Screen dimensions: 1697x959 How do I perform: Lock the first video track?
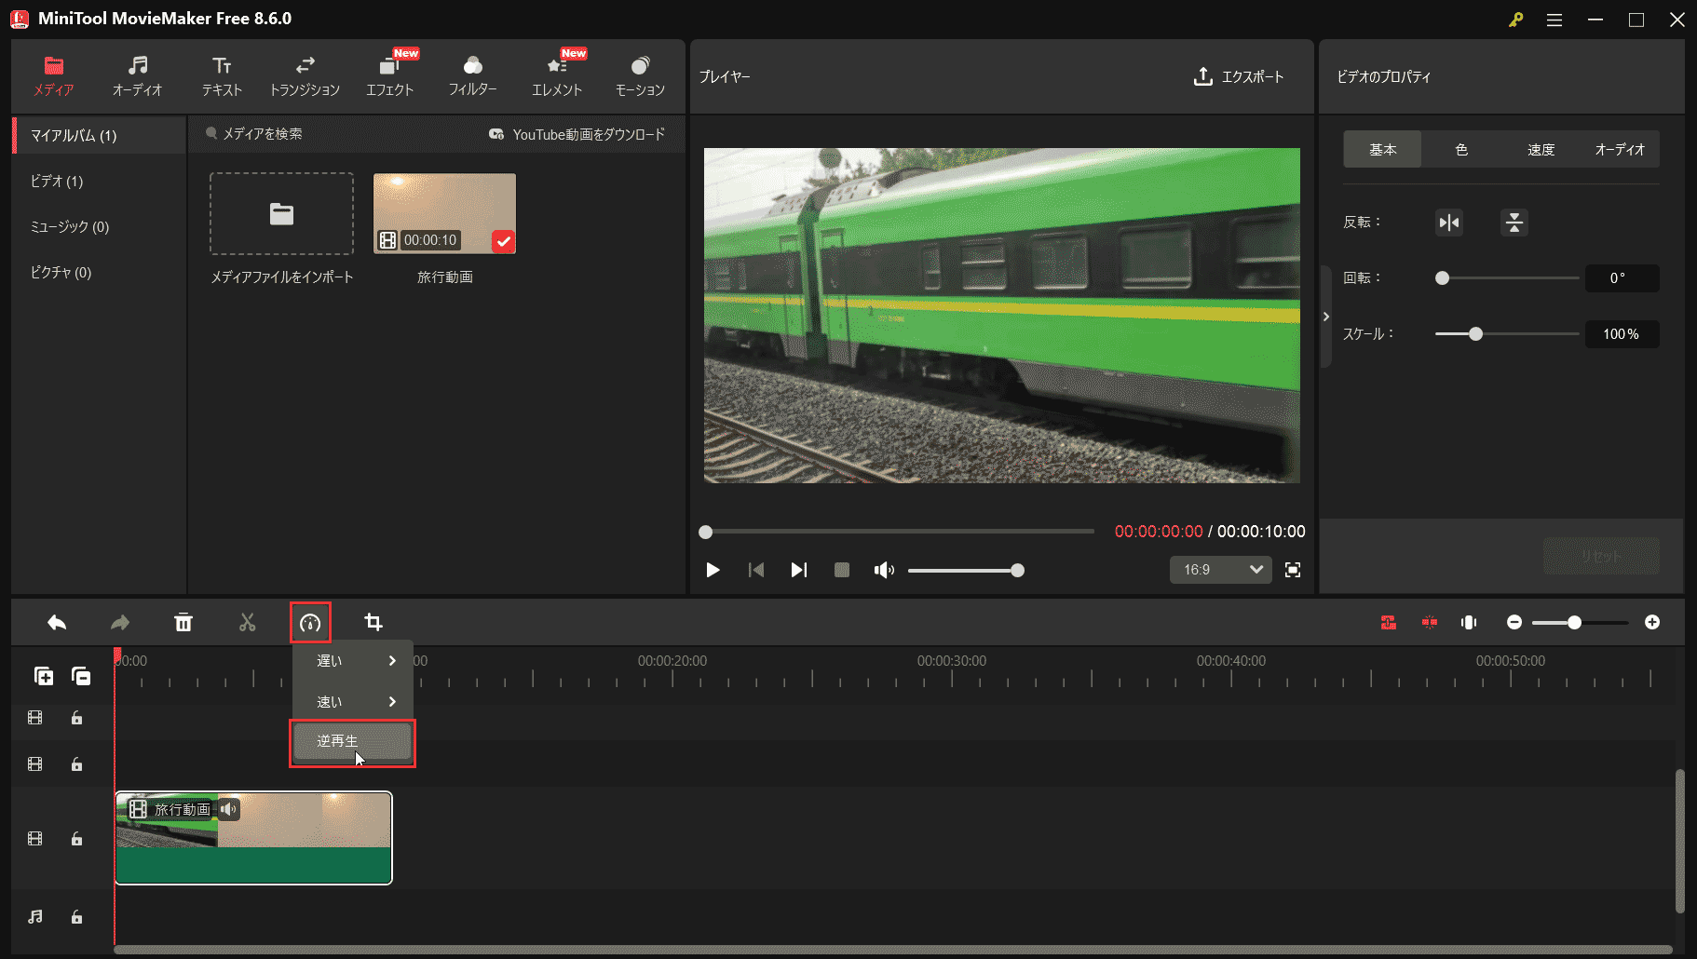(76, 718)
